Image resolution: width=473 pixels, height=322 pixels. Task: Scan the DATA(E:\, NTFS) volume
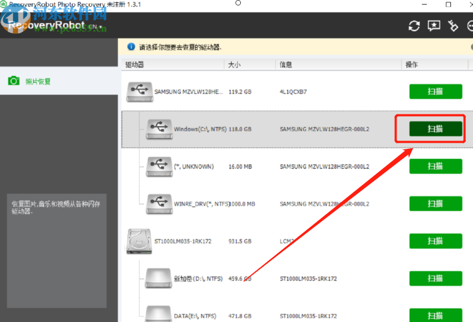pos(436,315)
